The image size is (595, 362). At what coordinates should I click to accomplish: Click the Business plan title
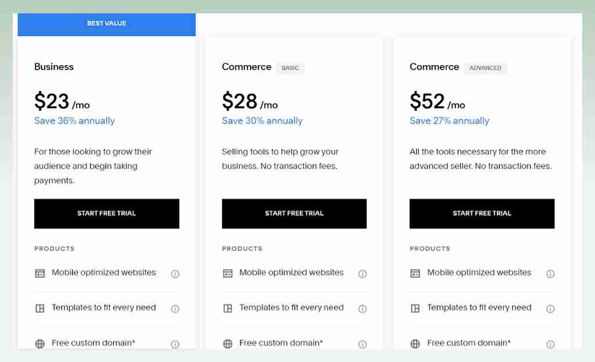pyautogui.click(x=54, y=67)
